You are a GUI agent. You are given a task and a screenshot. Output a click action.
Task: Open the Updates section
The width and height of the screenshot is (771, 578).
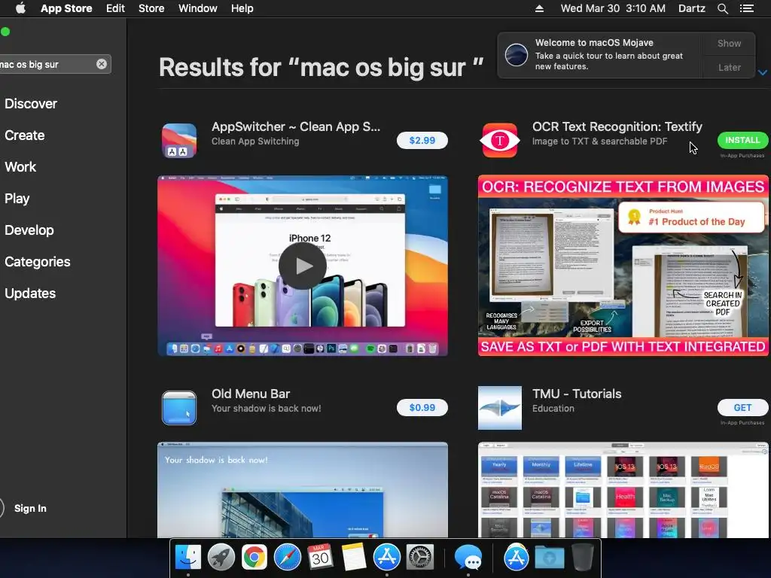coord(30,294)
